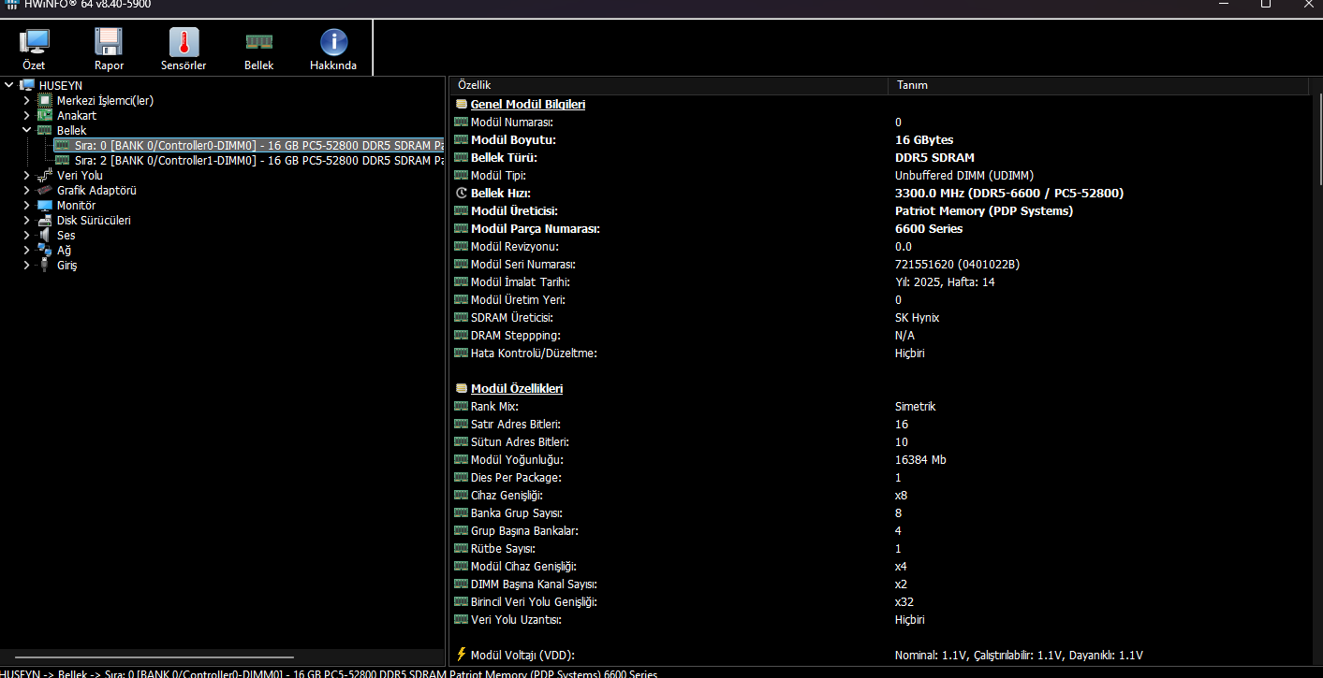The image size is (1323, 678).
Task: Expand the Veri Yolu node
Action: click(x=26, y=175)
